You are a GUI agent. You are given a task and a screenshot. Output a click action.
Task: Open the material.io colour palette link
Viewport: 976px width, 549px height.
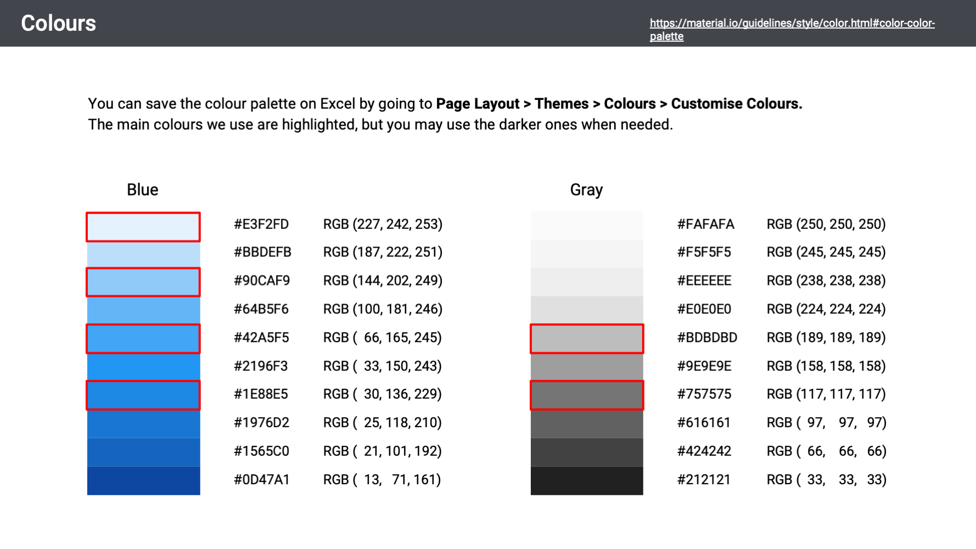tap(792, 24)
